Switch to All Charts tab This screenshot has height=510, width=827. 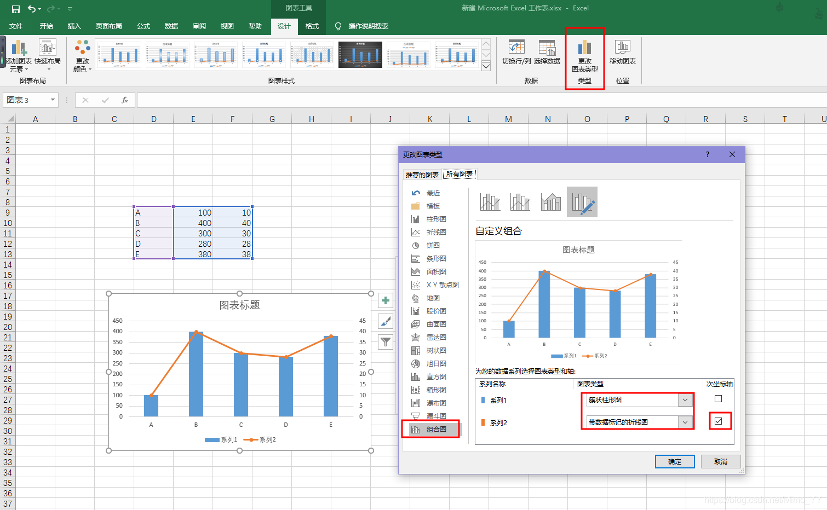(460, 174)
